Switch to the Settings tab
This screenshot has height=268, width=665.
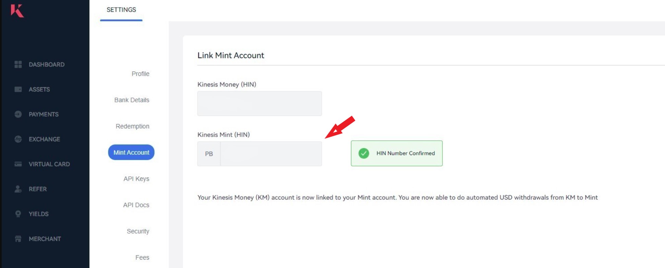click(x=121, y=10)
